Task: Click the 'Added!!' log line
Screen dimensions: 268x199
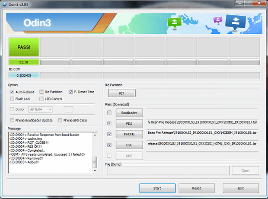Action: (x=24, y=162)
